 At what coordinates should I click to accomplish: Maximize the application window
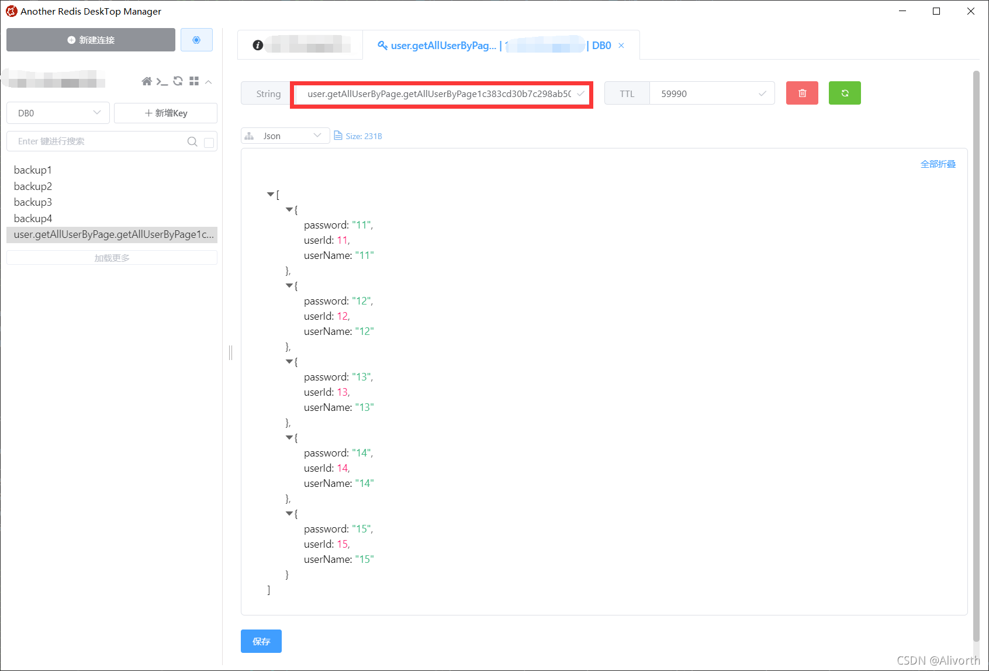(936, 11)
